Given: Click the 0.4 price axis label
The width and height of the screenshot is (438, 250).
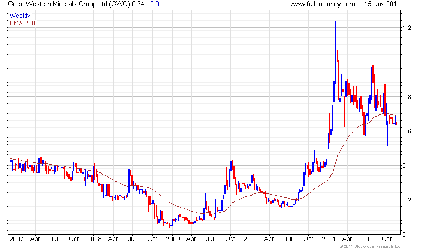Looking at the screenshot, I should pos(407,166).
